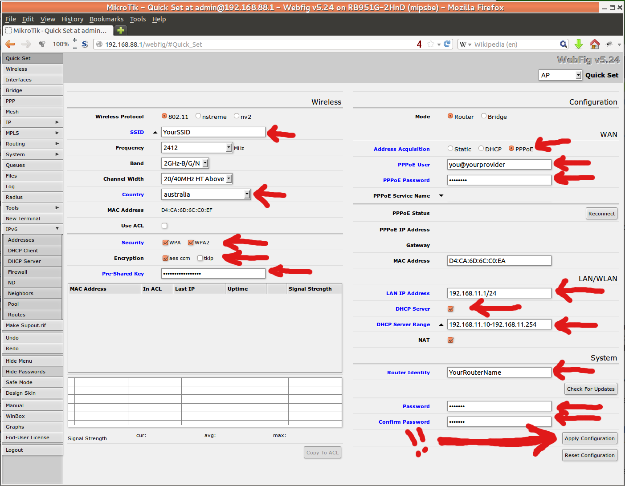Viewport: 625px width, 486px height.
Task: Expand the PPPoE Service Name arrow
Action: tap(441, 196)
